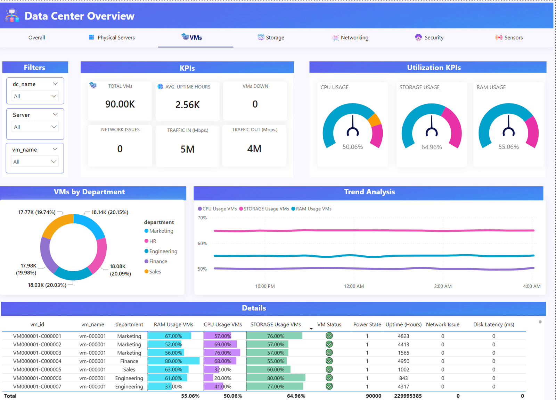This screenshot has height=400, width=556.
Task: Click the Storage cube icon
Action: coord(260,37)
